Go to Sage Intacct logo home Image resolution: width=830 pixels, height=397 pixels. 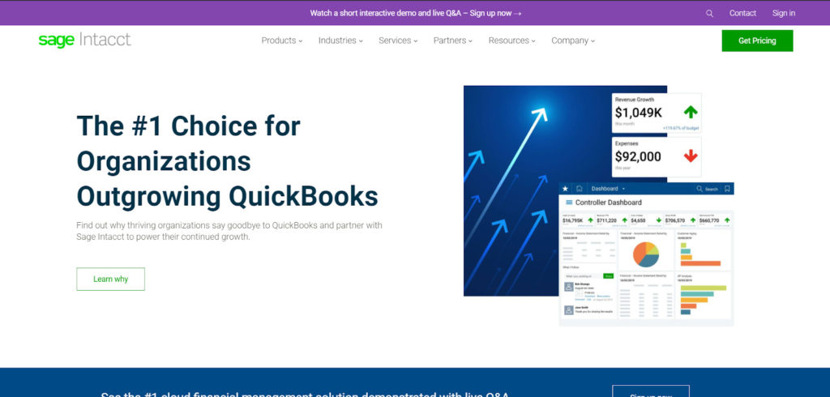point(84,41)
